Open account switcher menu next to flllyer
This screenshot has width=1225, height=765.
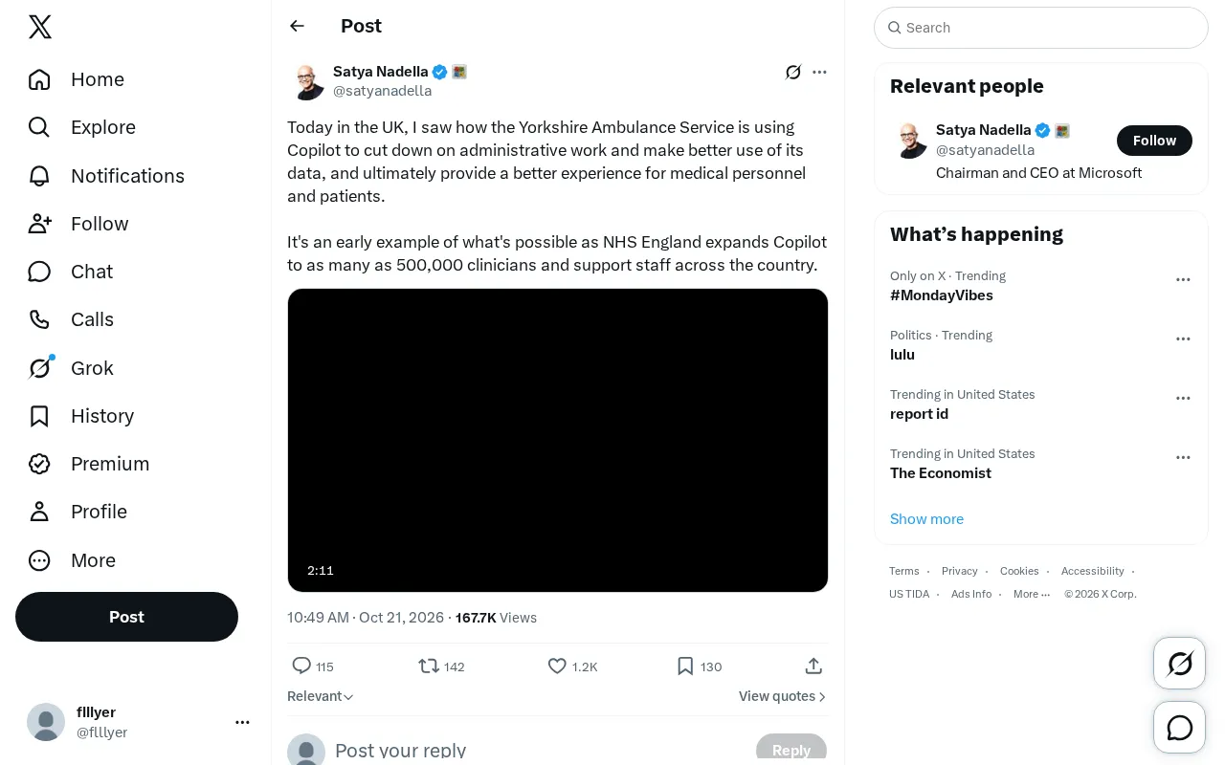(242, 722)
